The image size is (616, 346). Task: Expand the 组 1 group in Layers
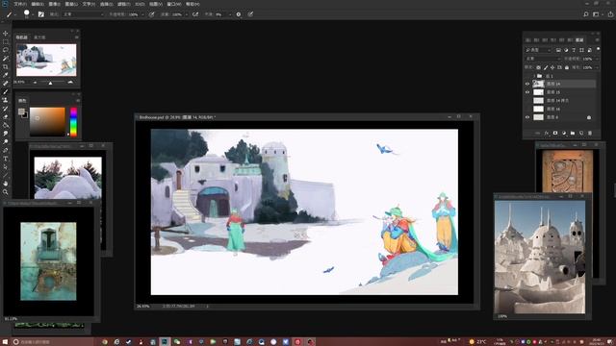point(534,76)
